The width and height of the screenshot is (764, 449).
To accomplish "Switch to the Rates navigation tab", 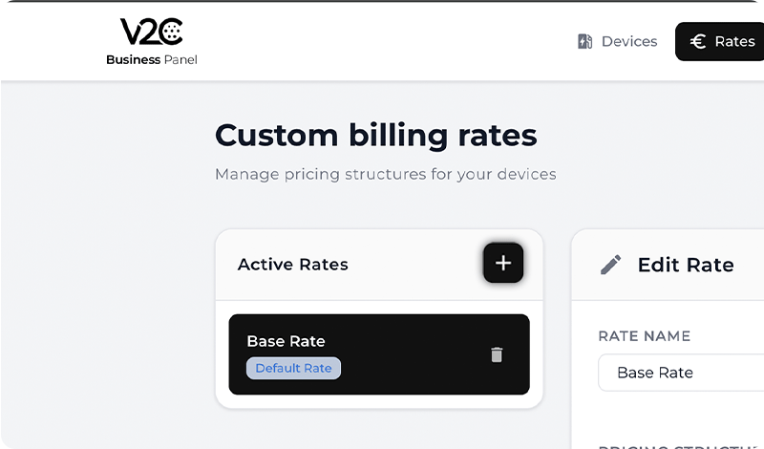I will 721,41.
